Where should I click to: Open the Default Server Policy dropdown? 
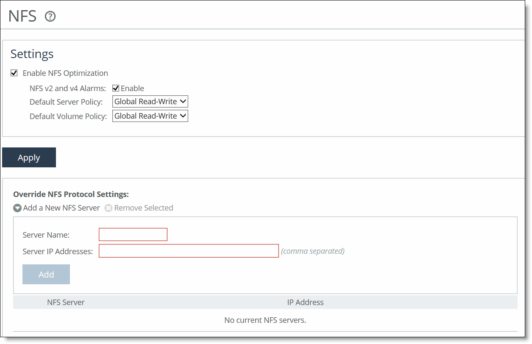(150, 101)
